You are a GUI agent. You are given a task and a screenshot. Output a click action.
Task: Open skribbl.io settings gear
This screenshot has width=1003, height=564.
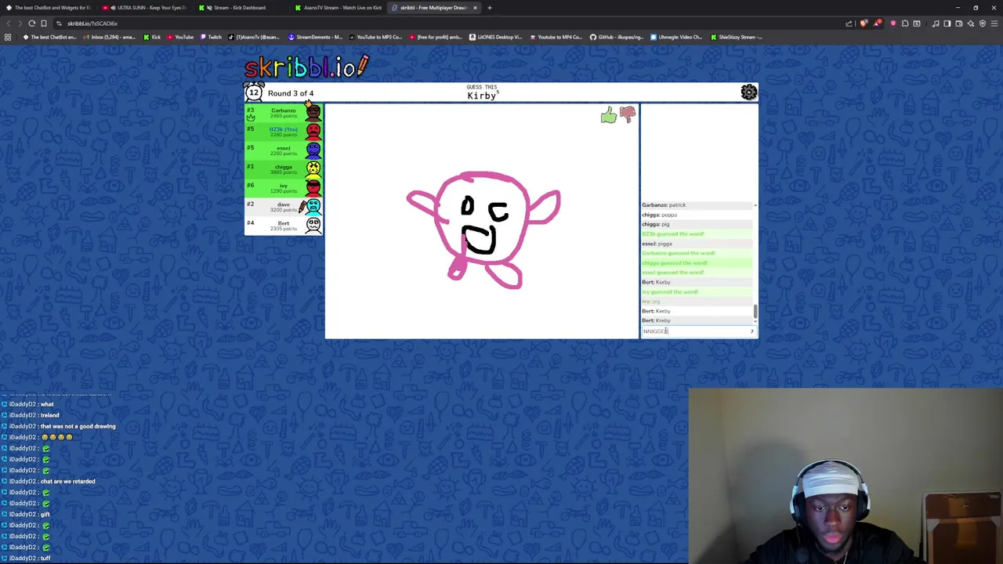pos(749,92)
